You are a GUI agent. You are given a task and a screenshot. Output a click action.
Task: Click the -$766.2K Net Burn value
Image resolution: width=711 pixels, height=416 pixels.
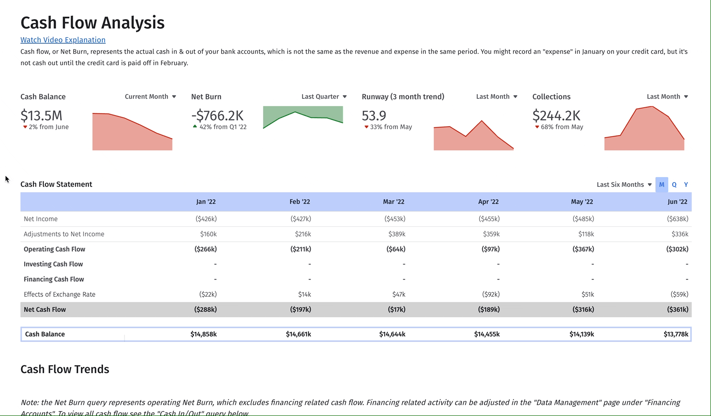click(217, 116)
